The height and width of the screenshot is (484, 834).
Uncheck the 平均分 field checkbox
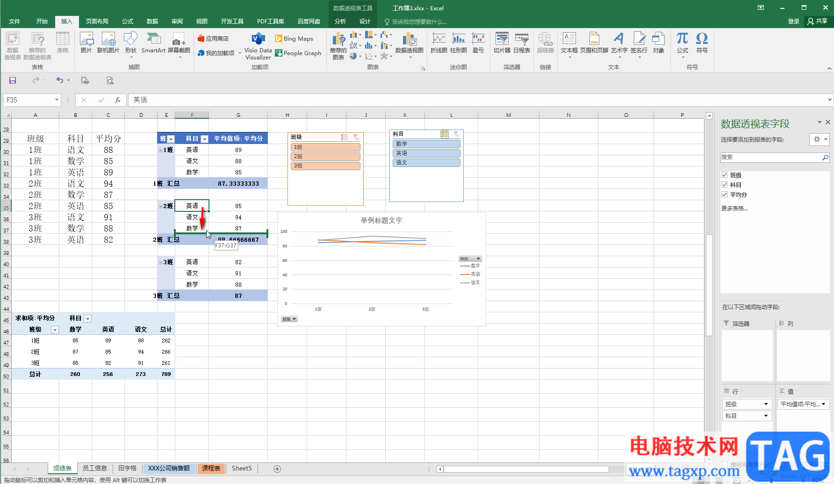tap(725, 195)
